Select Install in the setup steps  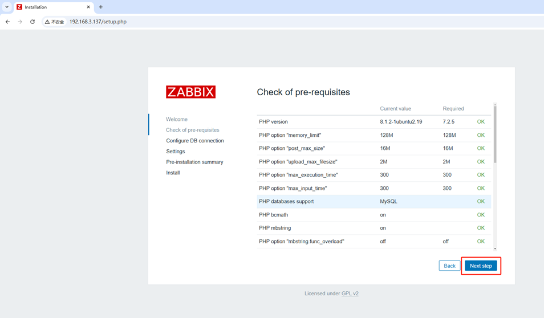point(173,173)
